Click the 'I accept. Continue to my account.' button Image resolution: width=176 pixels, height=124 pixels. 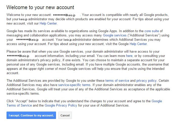tap(31, 115)
